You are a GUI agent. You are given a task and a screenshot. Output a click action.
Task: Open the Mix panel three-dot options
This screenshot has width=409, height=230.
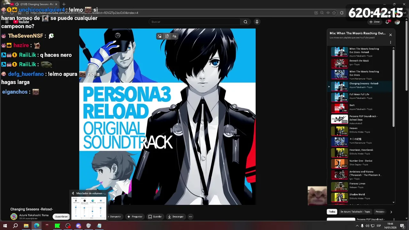390,42
